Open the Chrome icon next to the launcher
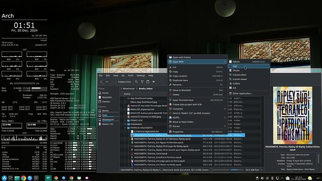The image size is (322, 181). click(23, 178)
